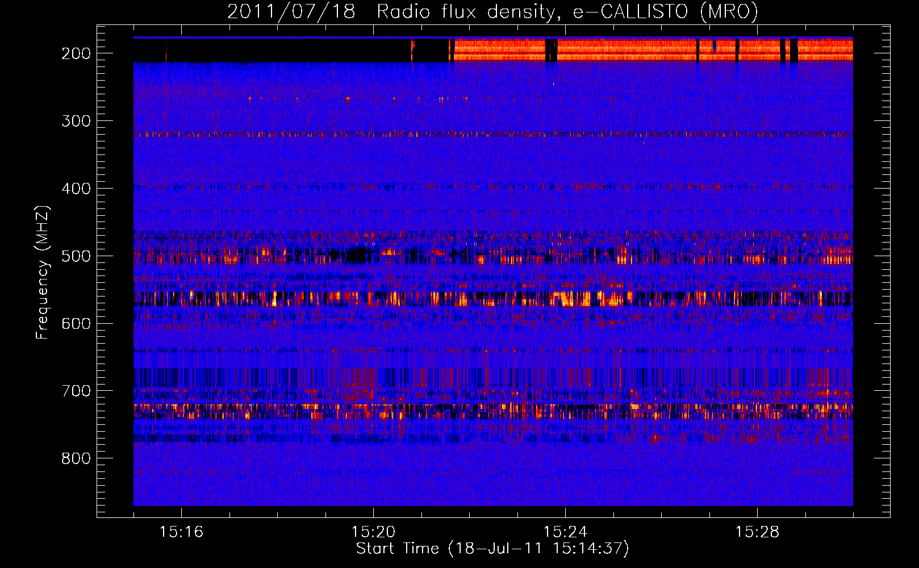Click the 15:28 time tick label
919x568 pixels.
tap(757, 532)
